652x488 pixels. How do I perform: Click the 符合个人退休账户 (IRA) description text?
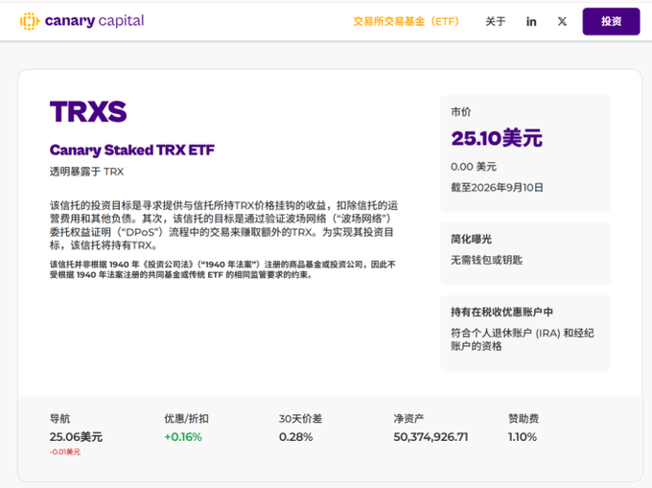tap(523, 339)
